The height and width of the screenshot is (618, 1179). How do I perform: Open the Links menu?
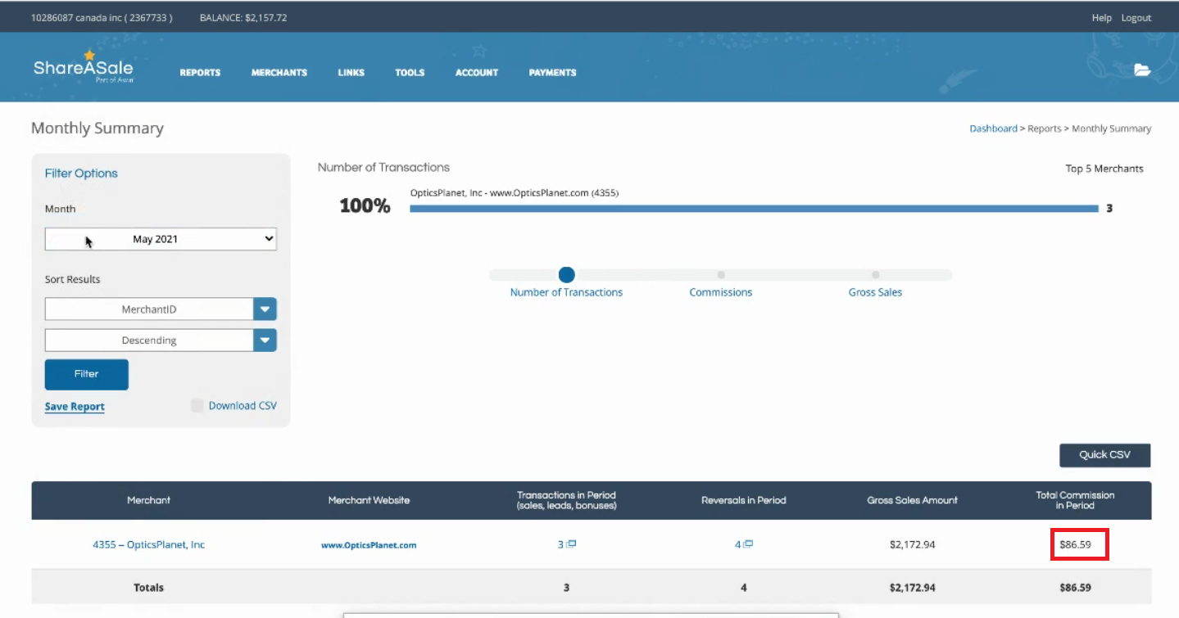coord(351,73)
